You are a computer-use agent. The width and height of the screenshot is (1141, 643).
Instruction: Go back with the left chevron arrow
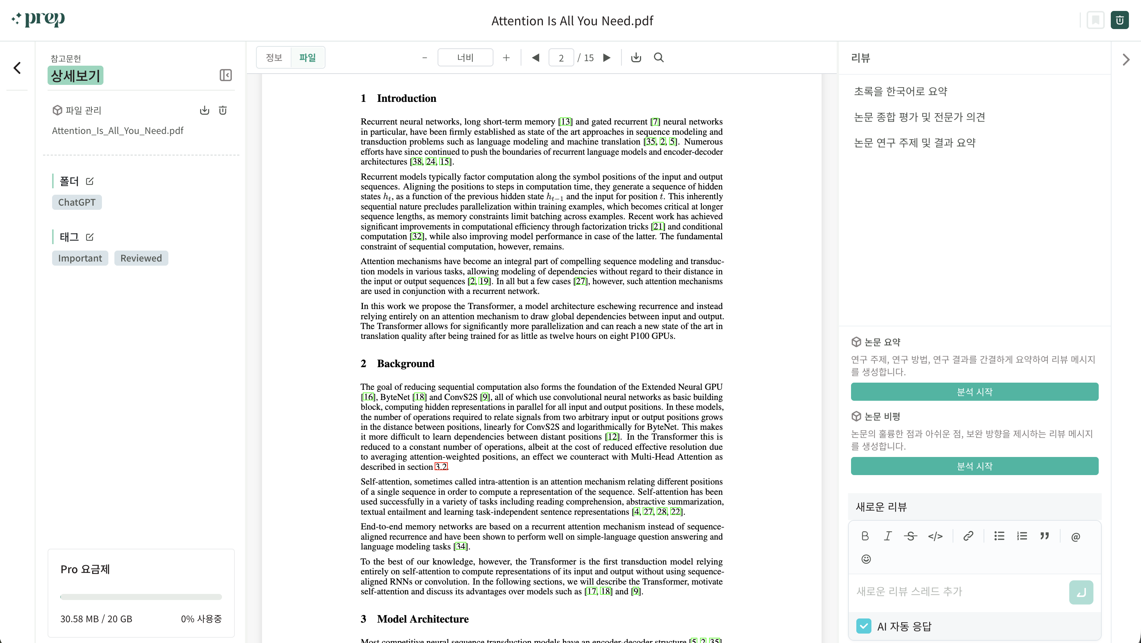pos(17,68)
